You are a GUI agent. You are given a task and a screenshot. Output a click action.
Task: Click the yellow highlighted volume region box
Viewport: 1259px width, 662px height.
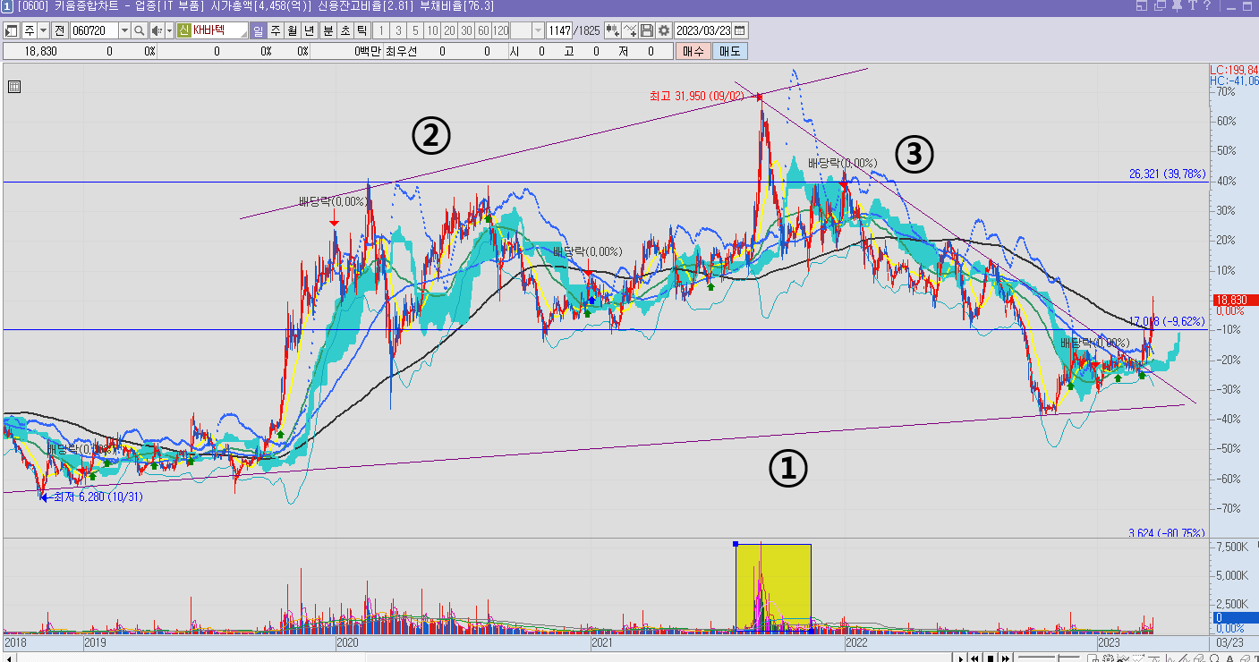pos(773,586)
